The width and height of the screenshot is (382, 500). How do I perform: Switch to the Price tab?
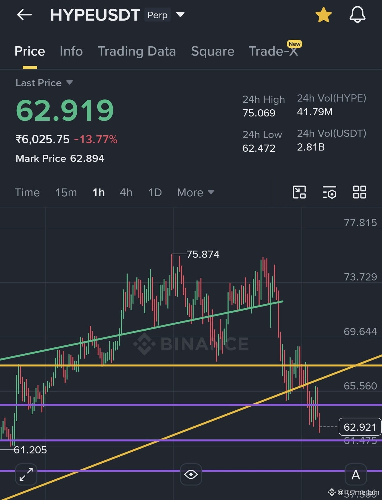(x=30, y=51)
